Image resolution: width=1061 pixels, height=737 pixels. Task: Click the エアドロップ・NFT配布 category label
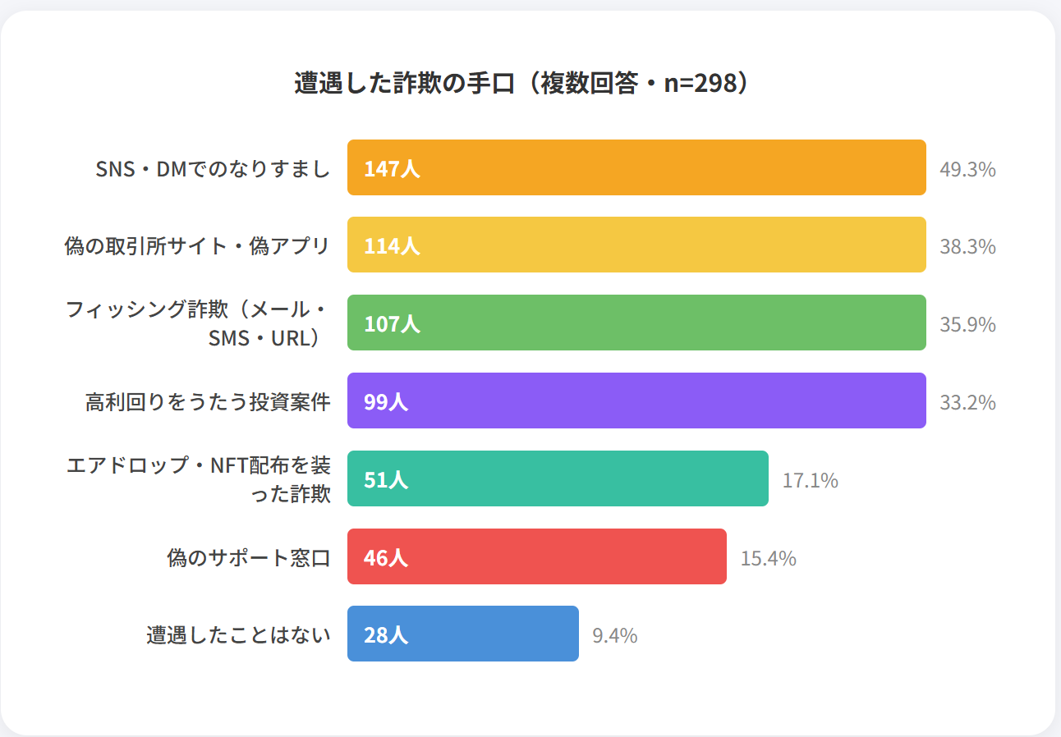(199, 479)
